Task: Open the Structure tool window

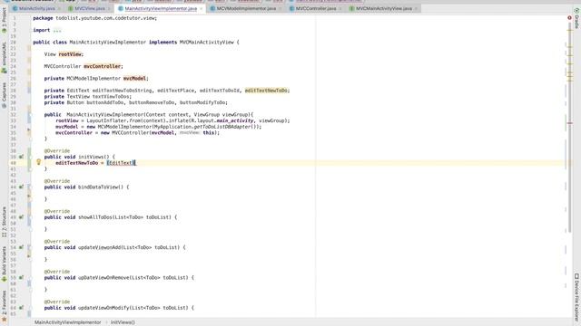Action: point(4,222)
